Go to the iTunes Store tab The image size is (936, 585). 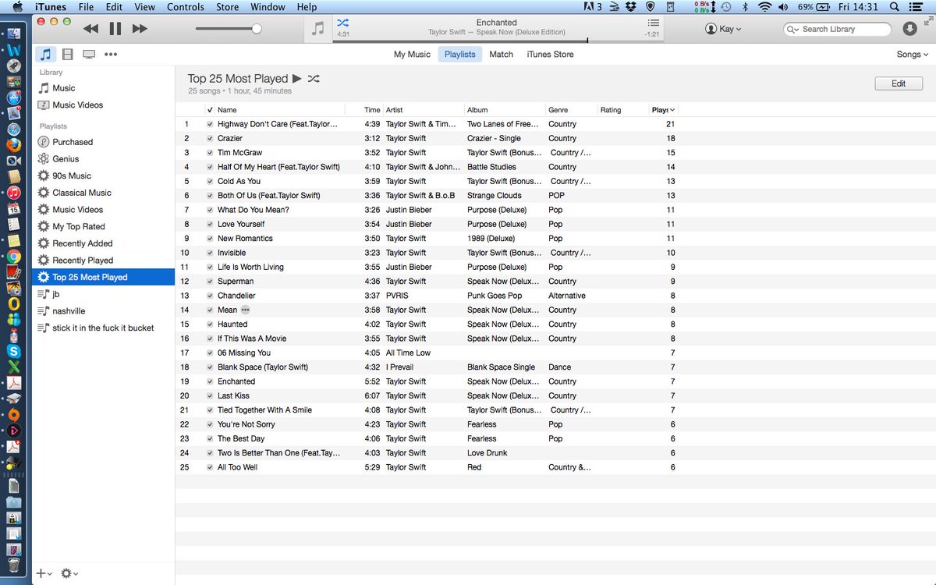(550, 55)
